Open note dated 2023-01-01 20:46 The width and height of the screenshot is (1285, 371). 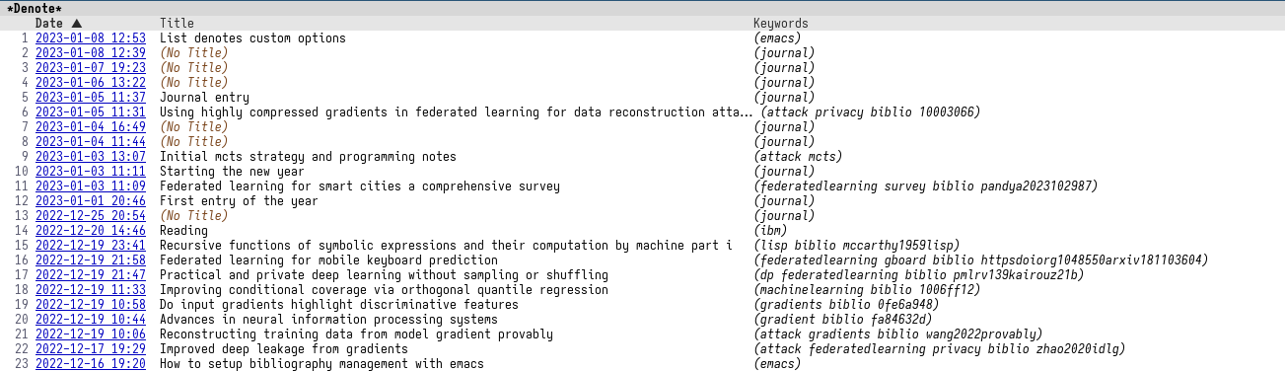coord(91,200)
